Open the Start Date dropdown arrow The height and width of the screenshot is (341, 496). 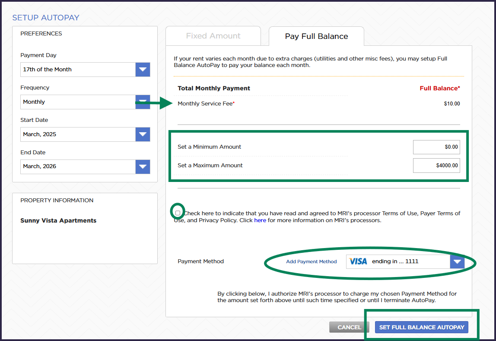(x=143, y=134)
